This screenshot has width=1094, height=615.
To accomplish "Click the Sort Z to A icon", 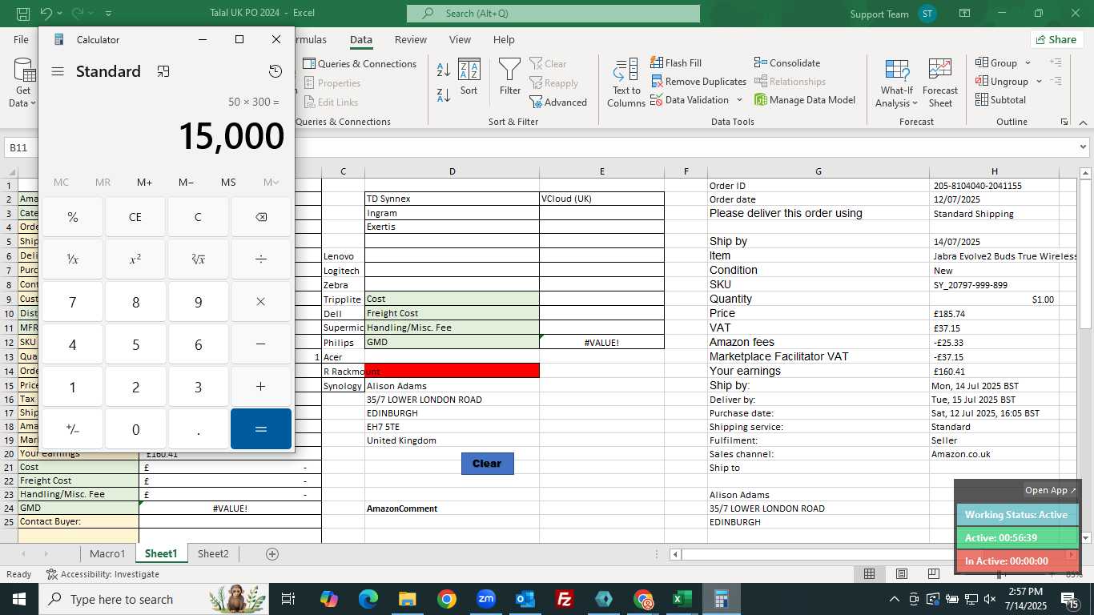I will click(444, 94).
